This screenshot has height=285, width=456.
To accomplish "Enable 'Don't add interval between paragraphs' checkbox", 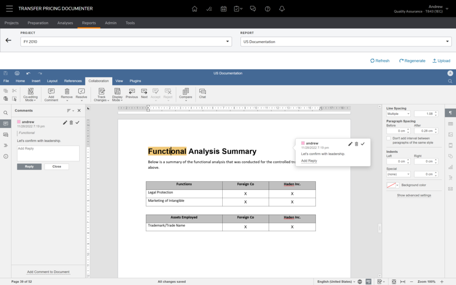I will 389,138.
